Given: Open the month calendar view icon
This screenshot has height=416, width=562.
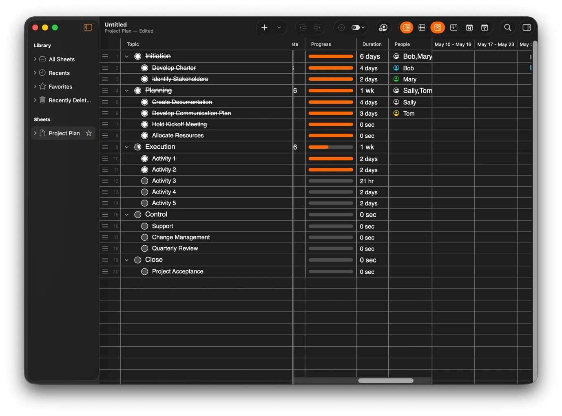Looking at the screenshot, I should point(469,27).
